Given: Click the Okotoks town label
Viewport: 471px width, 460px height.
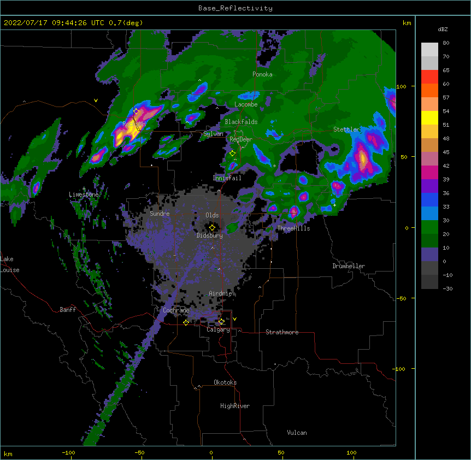Looking at the screenshot, I should point(225,382).
